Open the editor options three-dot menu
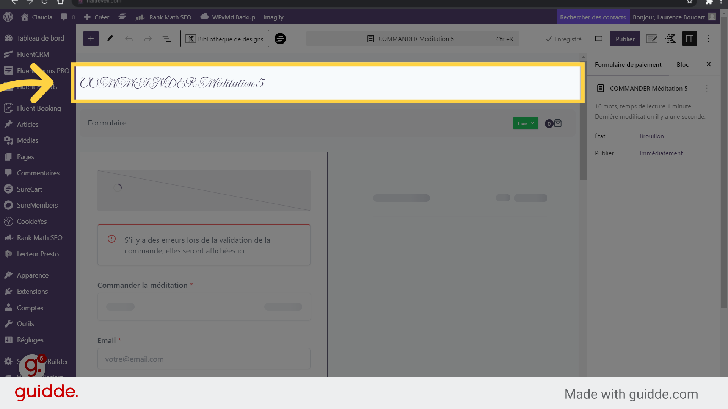The width and height of the screenshot is (728, 409). (x=709, y=39)
